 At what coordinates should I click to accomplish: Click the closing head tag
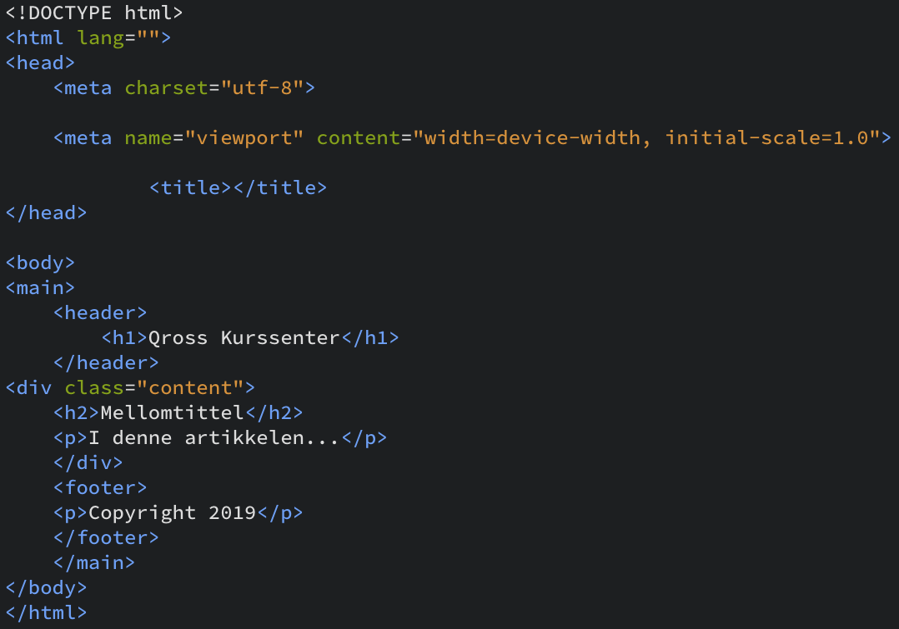pos(46,212)
